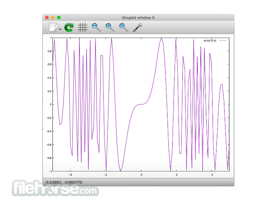Click the y-axis label 0.8
Image resolution: width=274 pixels, height=208 pixels.
click(x=50, y=51)
